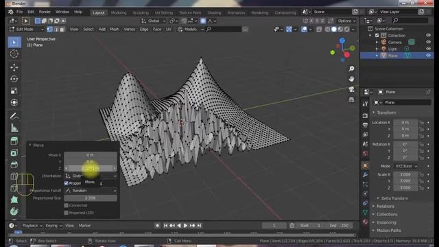
Task: Select wireframe viewport shading mode
Action: 327,29
